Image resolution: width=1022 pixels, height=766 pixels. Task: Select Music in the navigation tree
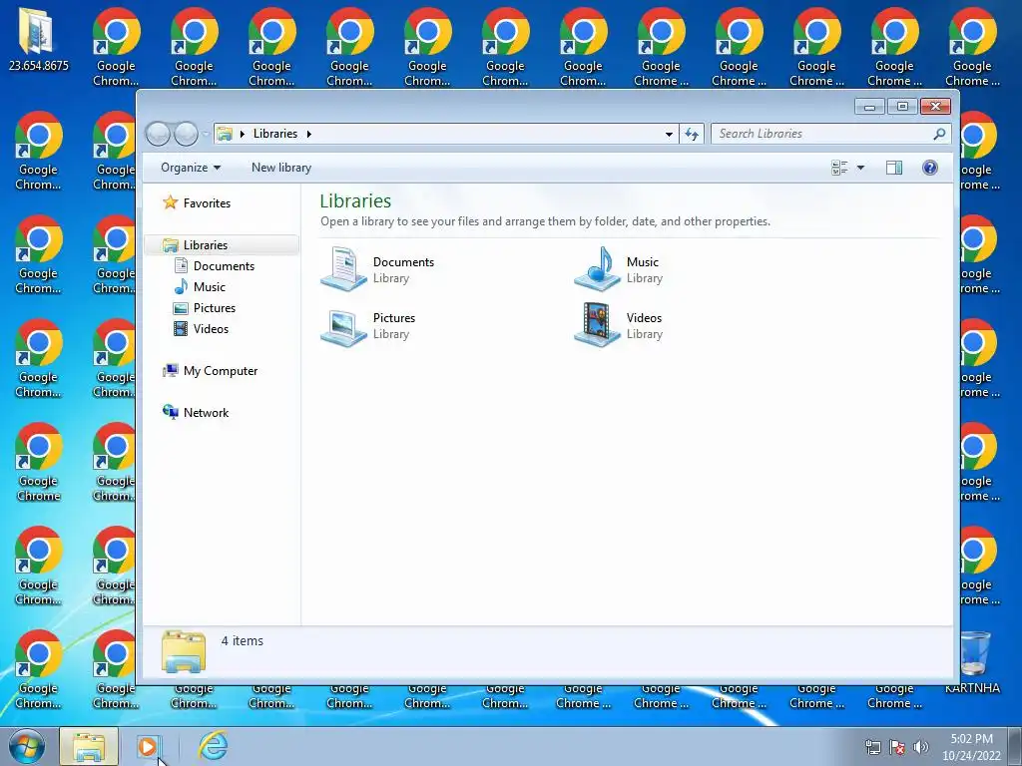pyautogui.click(x=200, y=286)
